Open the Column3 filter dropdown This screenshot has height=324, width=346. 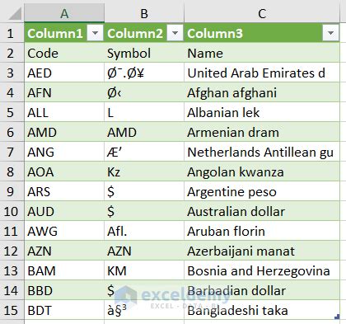(x=330, y=33)
